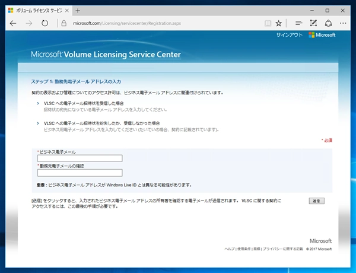
Task: Click the サインアウト link
Action: tap(290, 35)
